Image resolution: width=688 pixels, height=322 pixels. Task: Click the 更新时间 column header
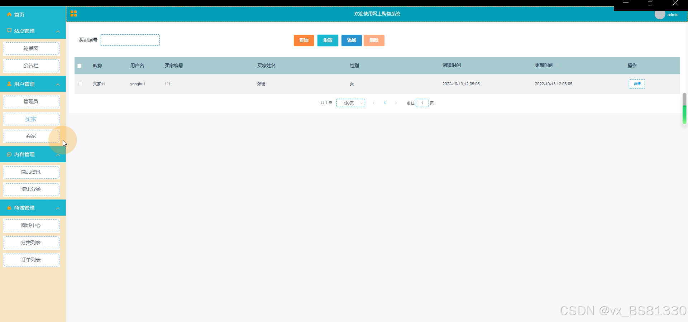tap(544, 66)
